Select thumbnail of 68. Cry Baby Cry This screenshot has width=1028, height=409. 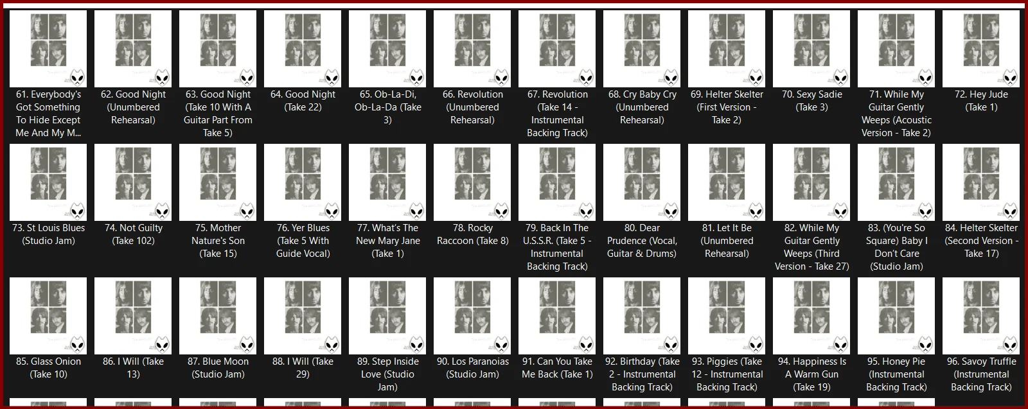[642, 49]
